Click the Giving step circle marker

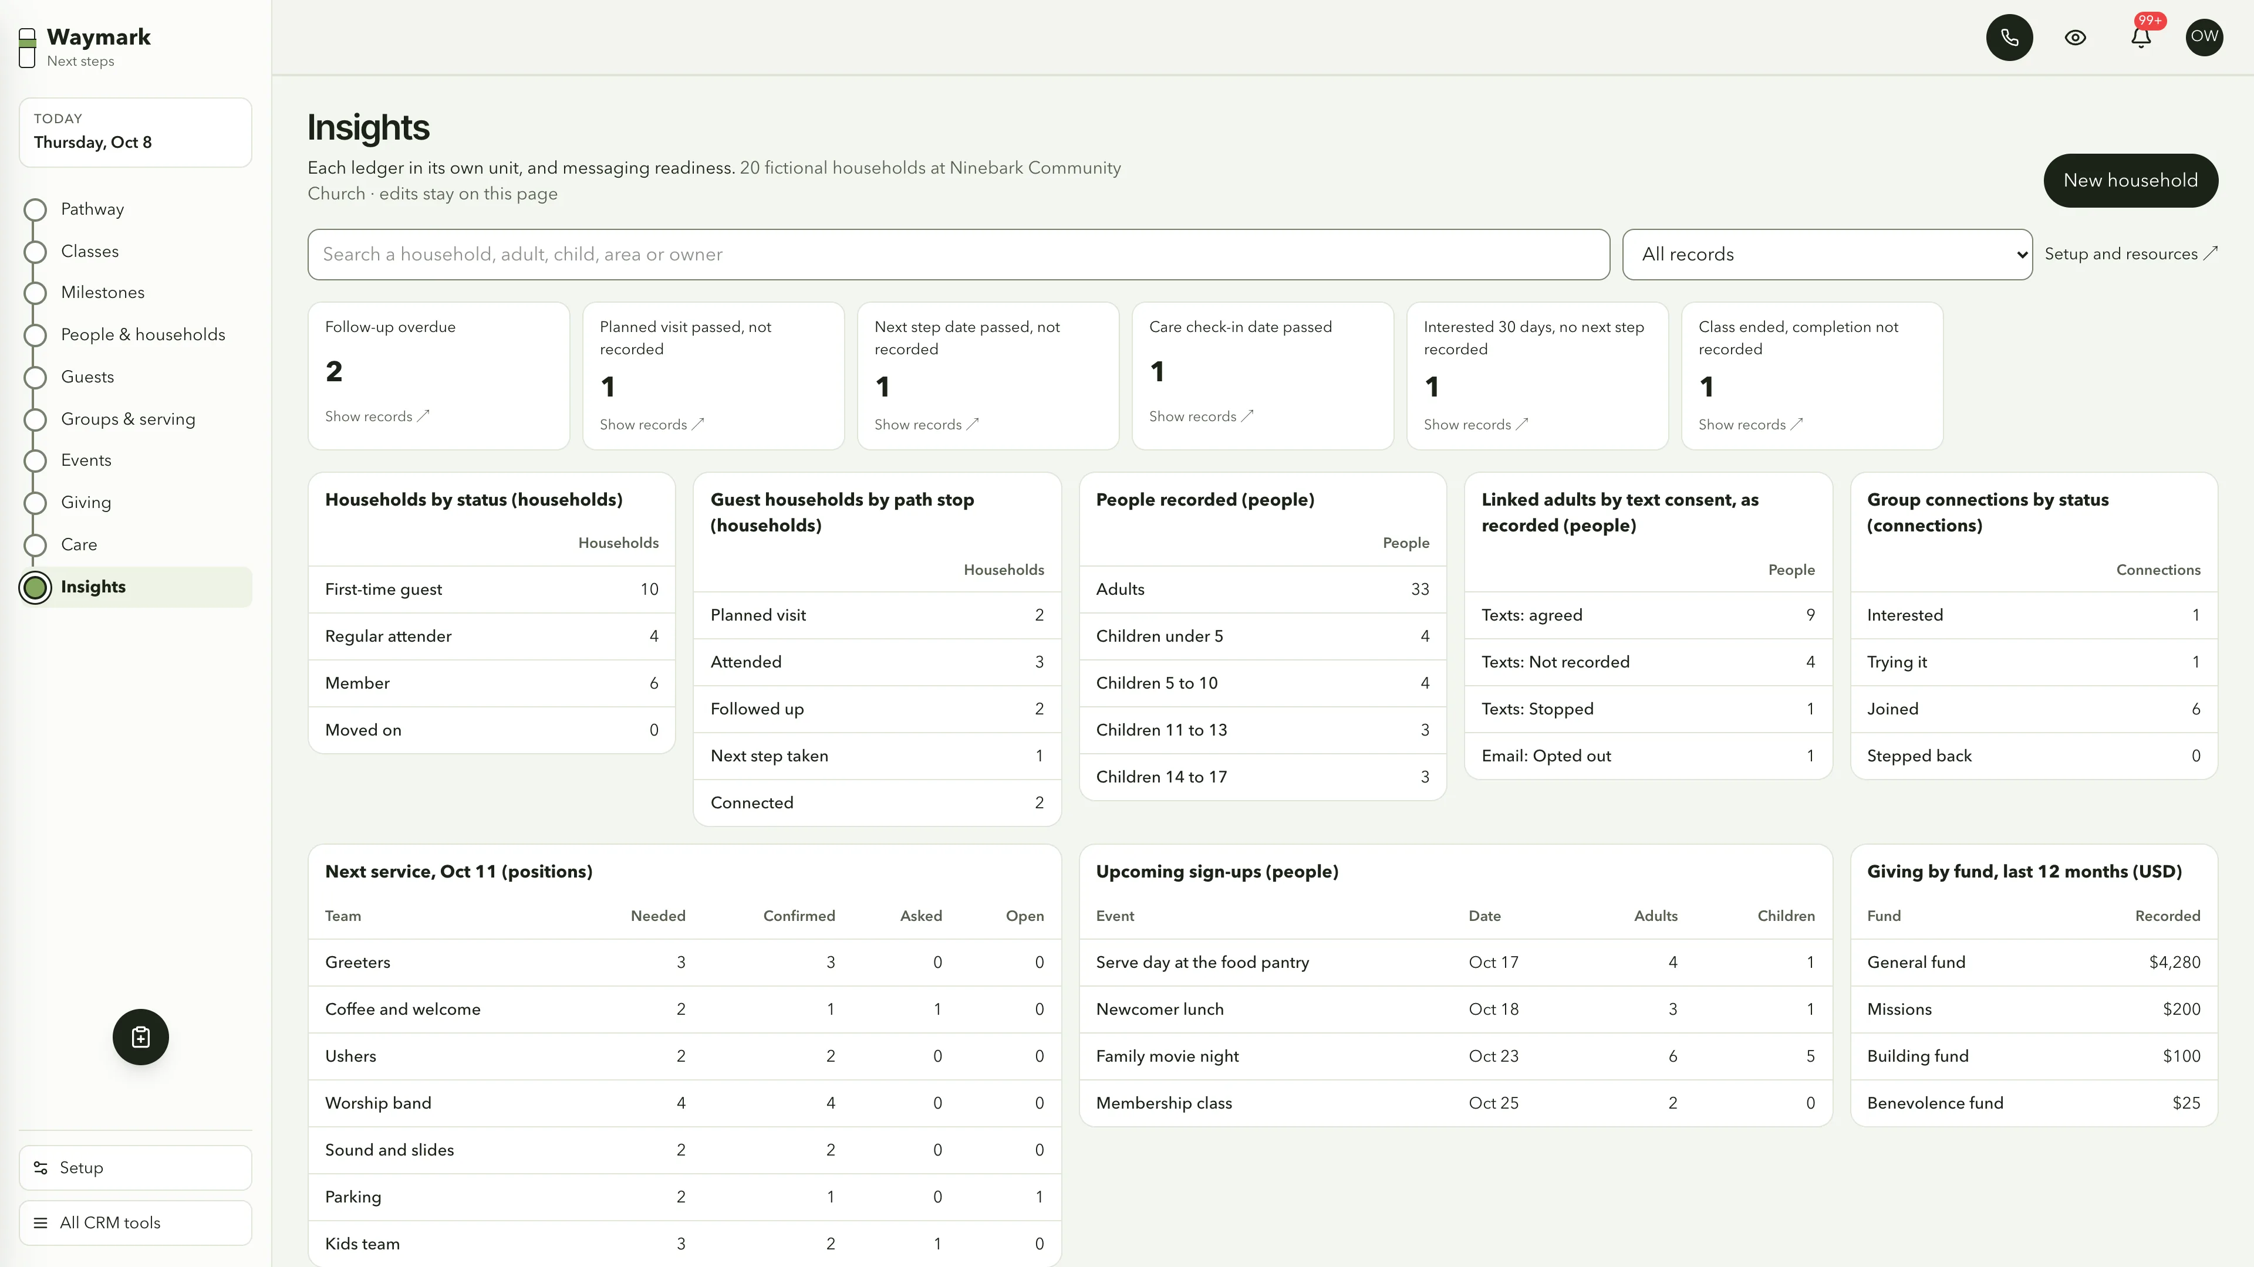pos(35,503)
